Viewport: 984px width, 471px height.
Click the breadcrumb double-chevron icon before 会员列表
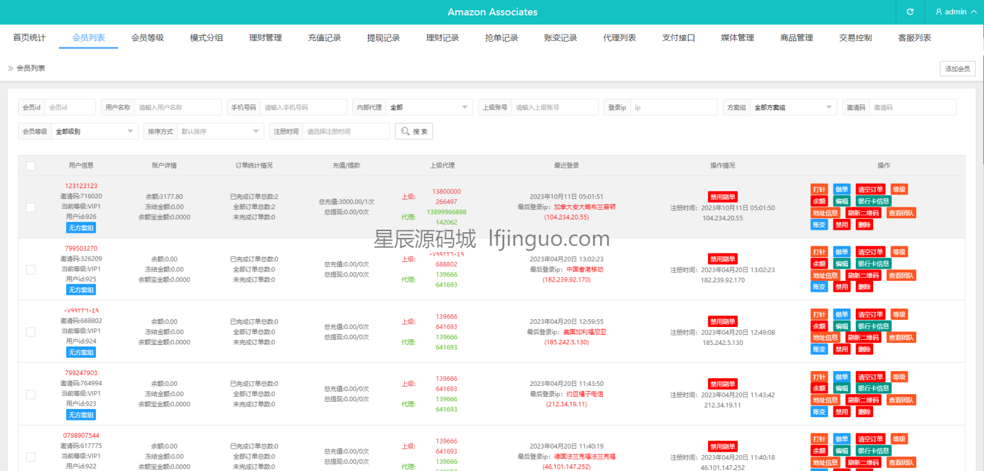(10, 68)
